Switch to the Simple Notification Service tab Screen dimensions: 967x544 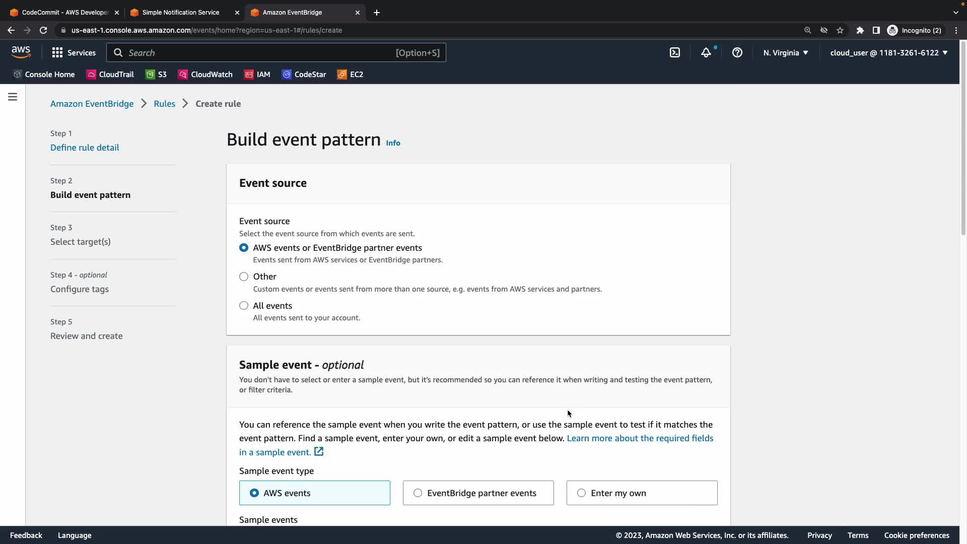[x=180, y=12]
